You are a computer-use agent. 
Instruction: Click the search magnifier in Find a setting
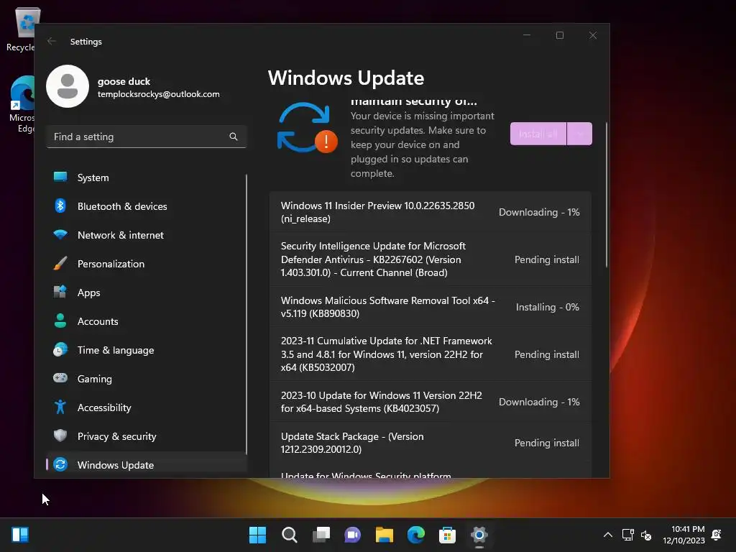click(x=234, y=137)
